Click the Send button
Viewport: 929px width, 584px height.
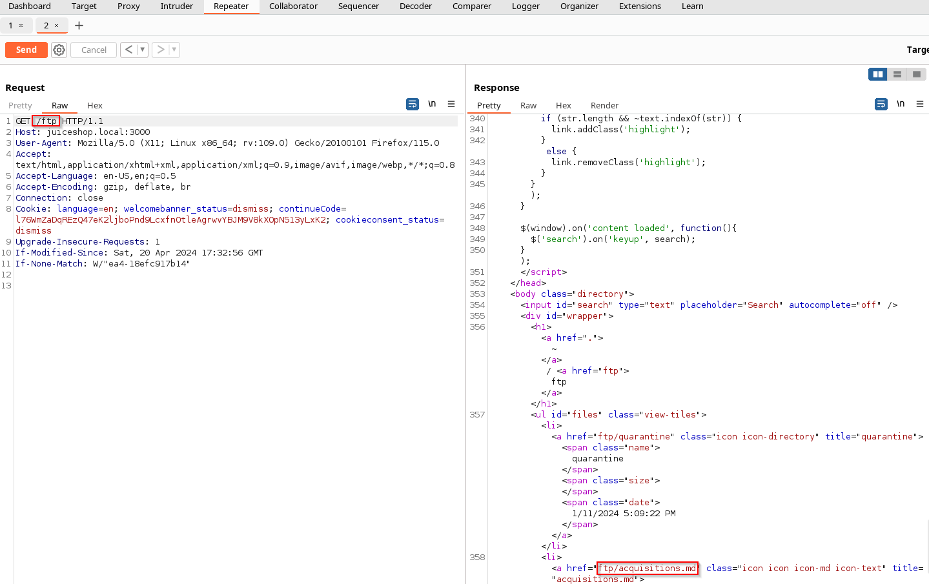tap(26, 50)
